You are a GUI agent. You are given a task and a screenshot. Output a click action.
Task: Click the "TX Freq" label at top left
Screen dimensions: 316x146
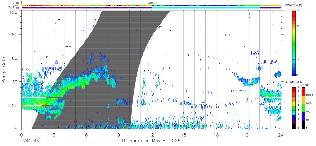click(14, 8)
